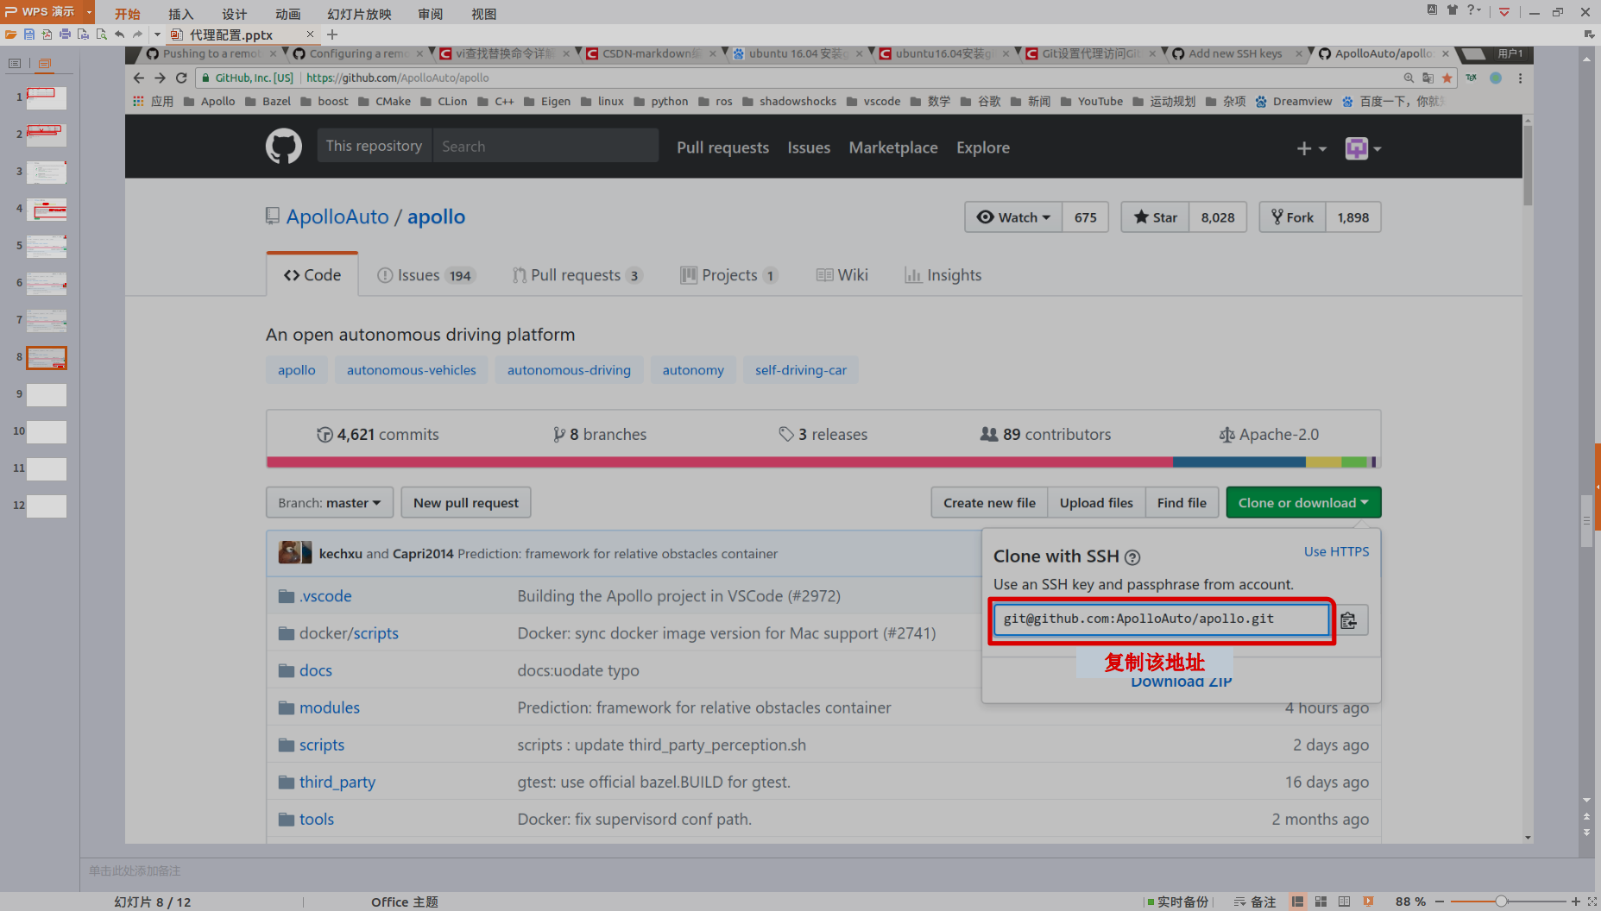Click the Find file button
The height and width of the screenshot is (911, 1601).
point(1182,503)
